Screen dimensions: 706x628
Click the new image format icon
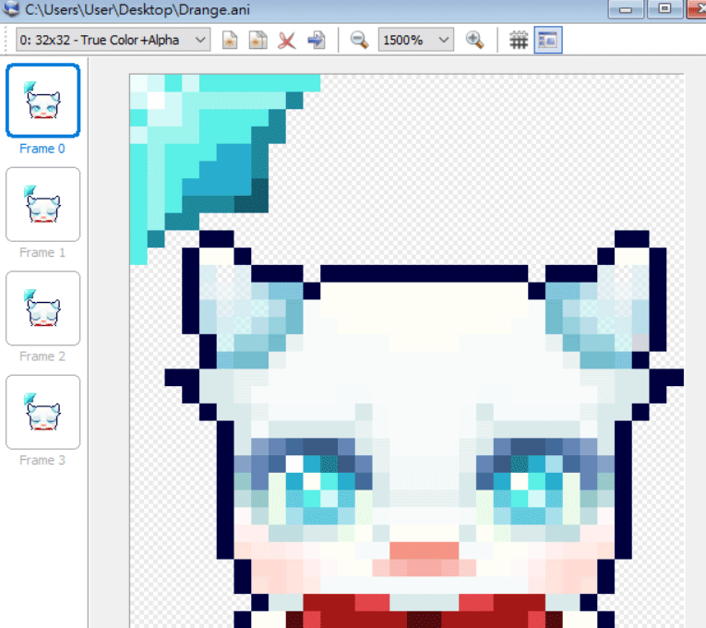230,40
